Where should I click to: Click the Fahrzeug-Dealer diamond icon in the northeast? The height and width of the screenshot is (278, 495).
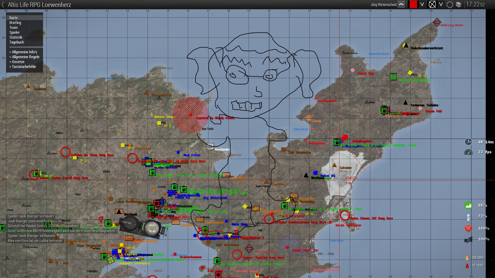click(437, 22)
